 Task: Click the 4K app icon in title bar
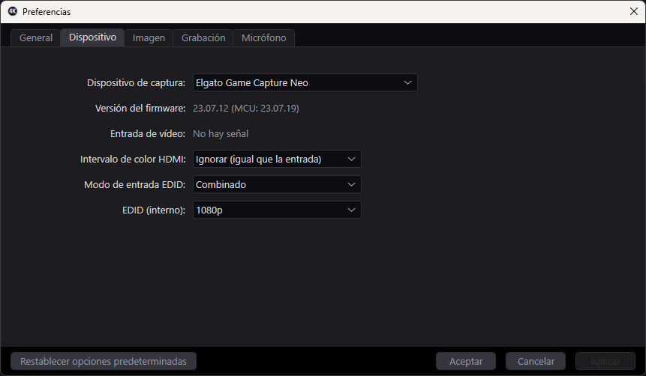point(13,11)
